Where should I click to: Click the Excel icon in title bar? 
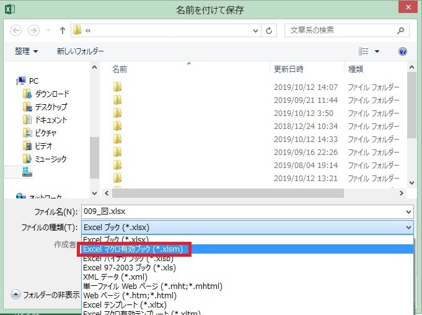click(10, 9)
